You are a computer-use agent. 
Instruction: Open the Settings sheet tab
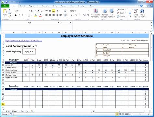click(x=24, y=111)
